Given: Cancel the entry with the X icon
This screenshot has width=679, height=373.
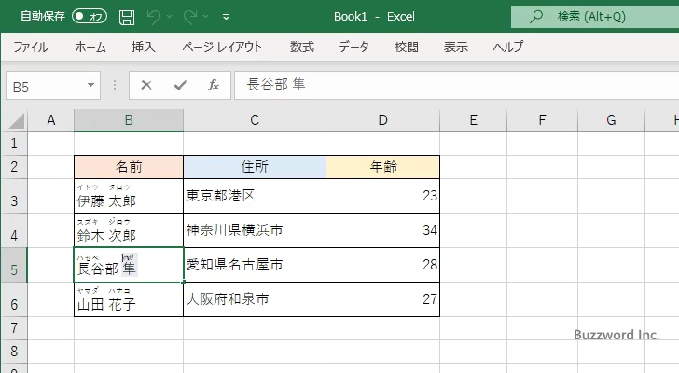Looking at the screenshot, I should point(146,85).
